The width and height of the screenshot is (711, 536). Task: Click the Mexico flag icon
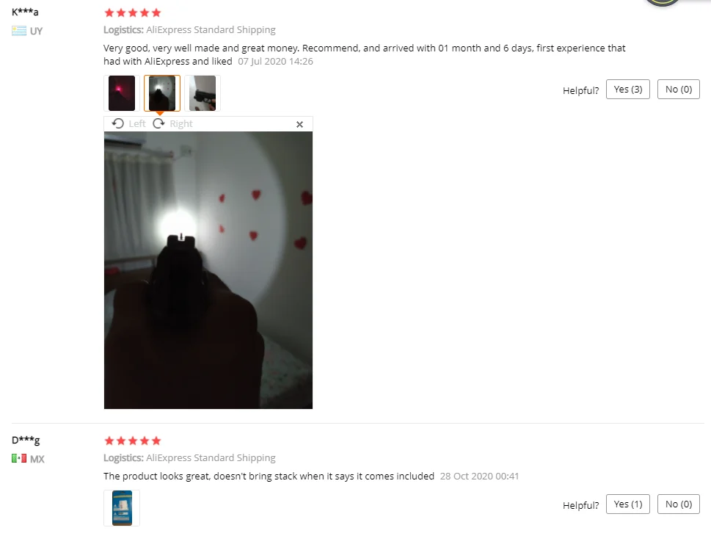coord(19,458)
